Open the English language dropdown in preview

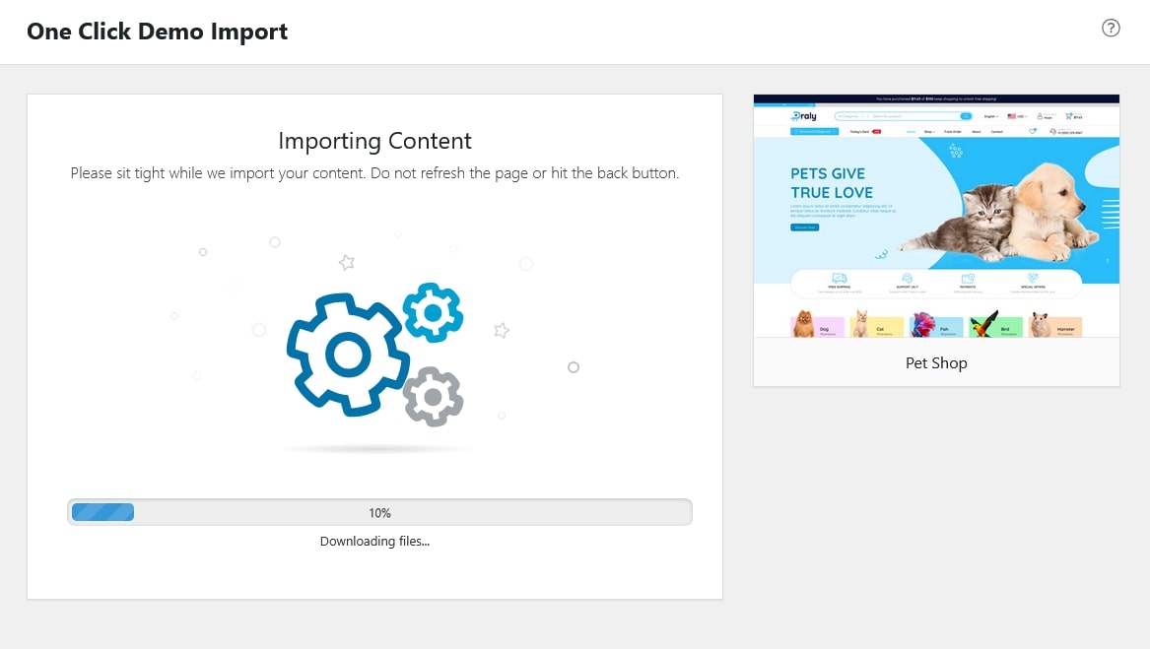pos(991,115)
